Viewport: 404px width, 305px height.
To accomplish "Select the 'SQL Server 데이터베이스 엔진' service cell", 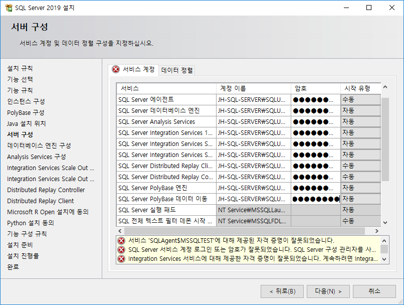I will (166, 110).
